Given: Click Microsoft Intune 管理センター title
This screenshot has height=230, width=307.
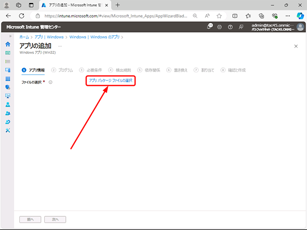Looking at the screenshot, I should coord(34,27).
